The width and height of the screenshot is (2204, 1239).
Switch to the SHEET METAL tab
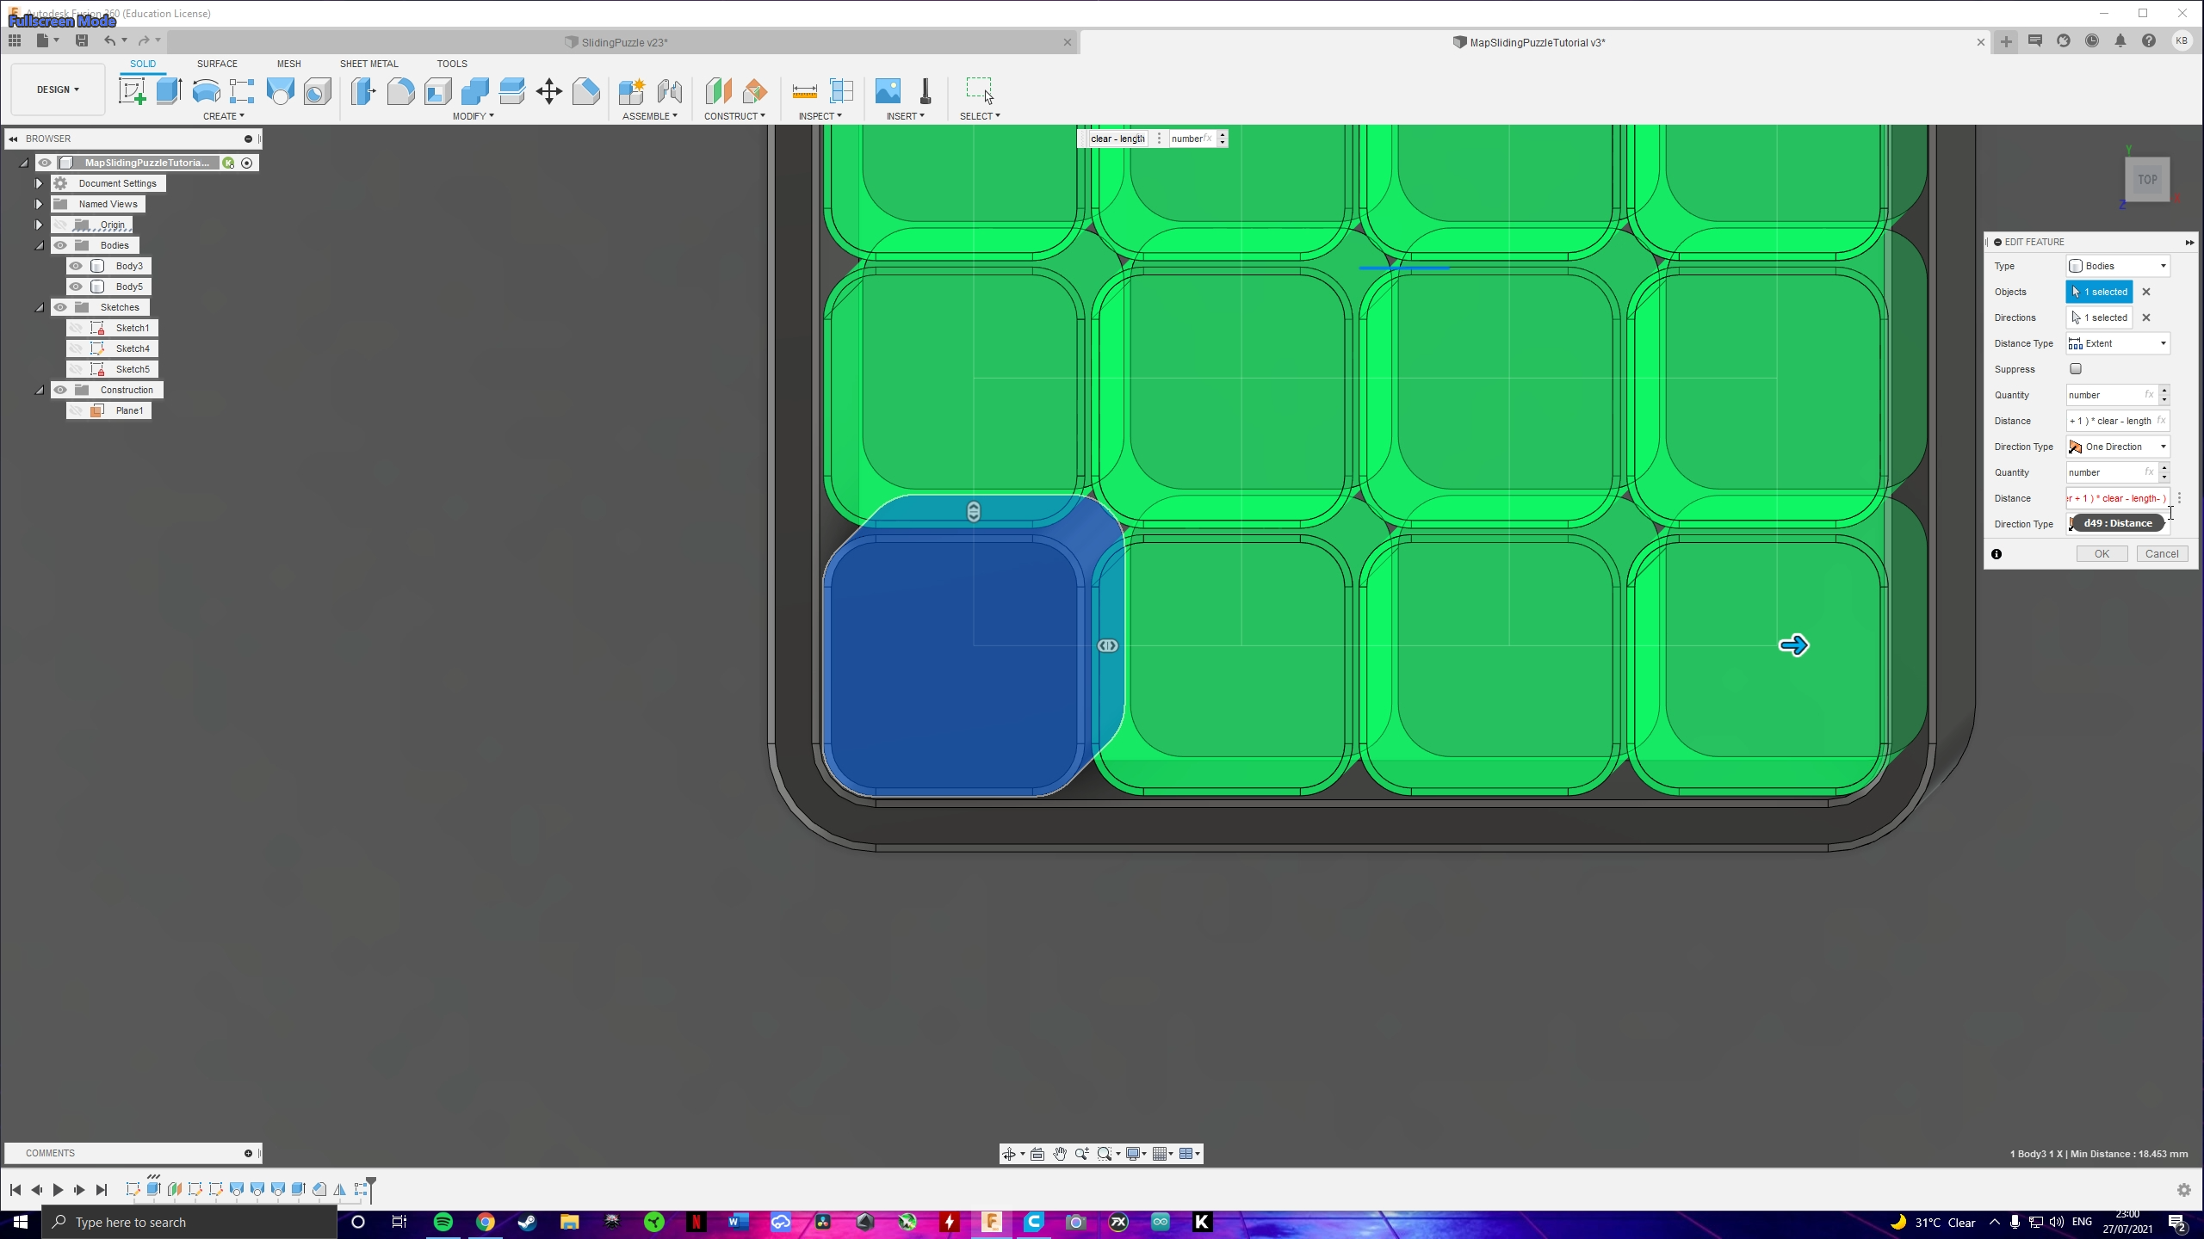tap(368, 64)
